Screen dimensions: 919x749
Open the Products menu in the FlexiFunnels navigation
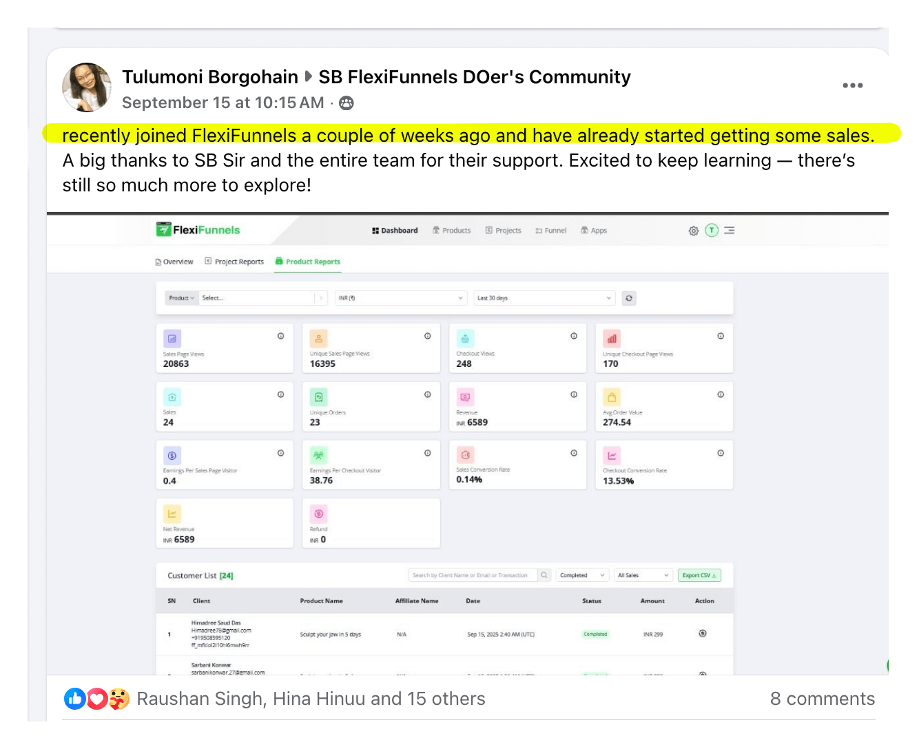pos(452,231)
